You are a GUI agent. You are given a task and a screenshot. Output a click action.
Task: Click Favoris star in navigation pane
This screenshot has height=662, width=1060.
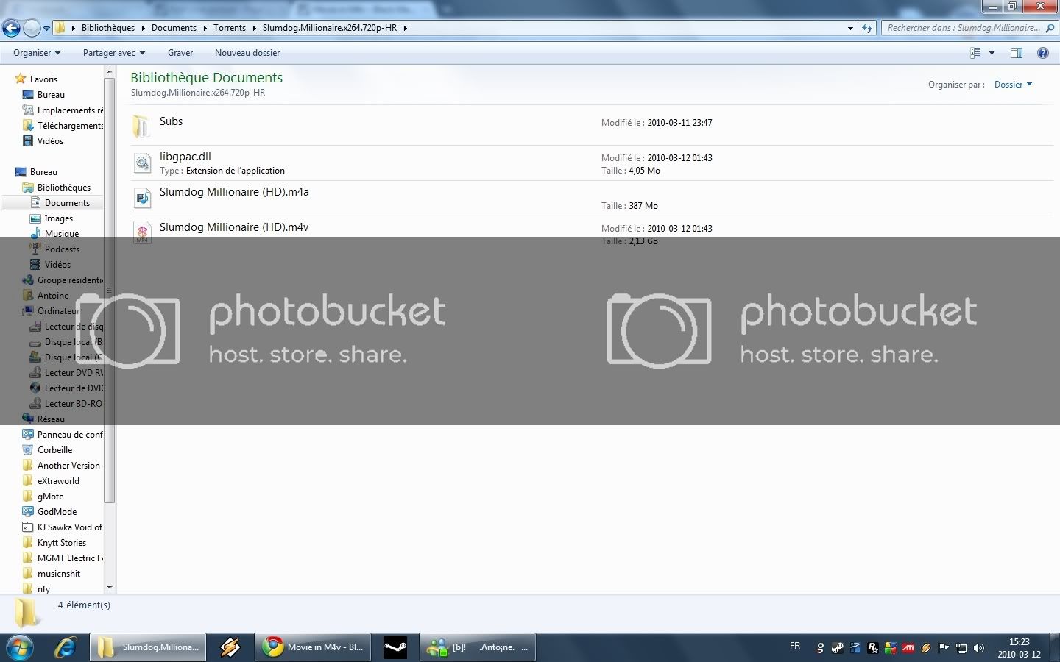(21, 79)
